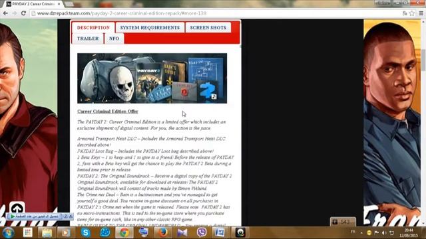Show hidden system tray icons

pos(361,233)
